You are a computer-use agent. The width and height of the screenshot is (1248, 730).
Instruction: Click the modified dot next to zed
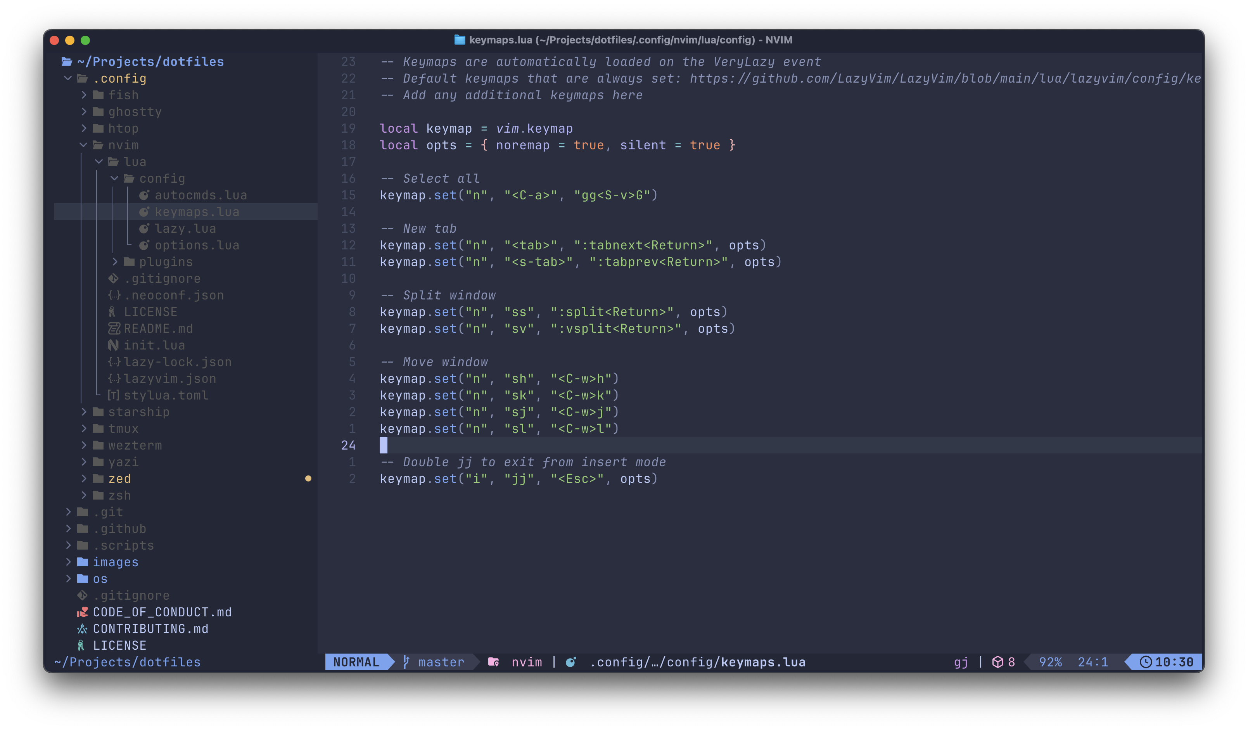coord(308,478)
